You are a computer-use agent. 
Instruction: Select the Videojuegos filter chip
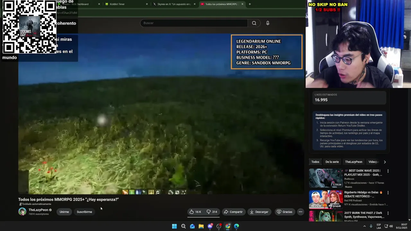pyautogui.click(x=373, y=162)
